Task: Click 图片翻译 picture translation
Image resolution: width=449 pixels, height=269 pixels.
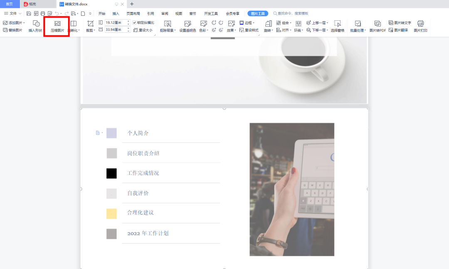Action: 398,30
